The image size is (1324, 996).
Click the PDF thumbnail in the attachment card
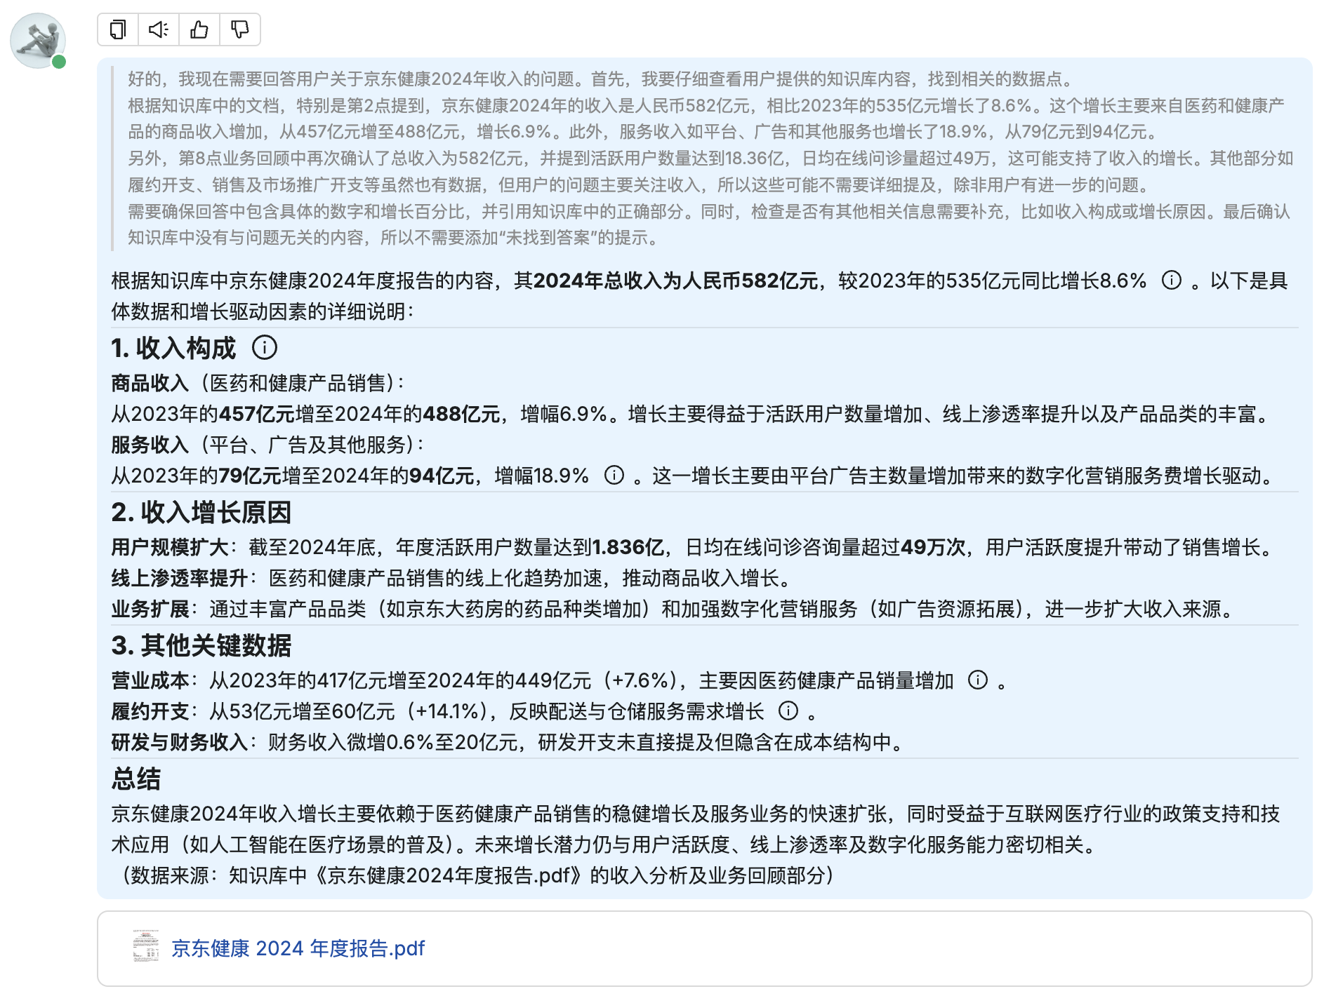(x=146, y=946)
